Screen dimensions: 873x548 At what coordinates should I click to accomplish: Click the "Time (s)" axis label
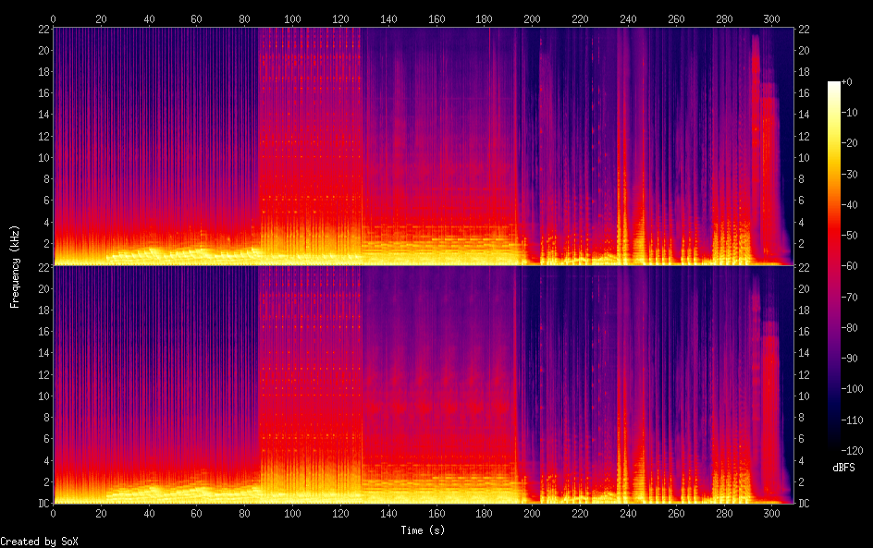[424, 530]
